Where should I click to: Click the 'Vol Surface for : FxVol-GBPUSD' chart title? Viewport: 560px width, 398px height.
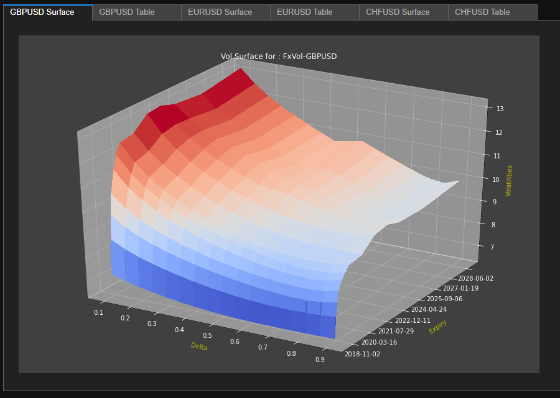click(279, 57)
